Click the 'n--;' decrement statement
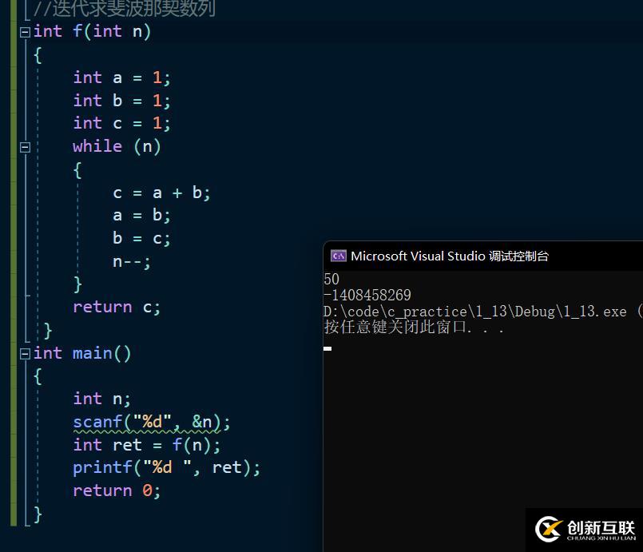 (x=132, y=261)
